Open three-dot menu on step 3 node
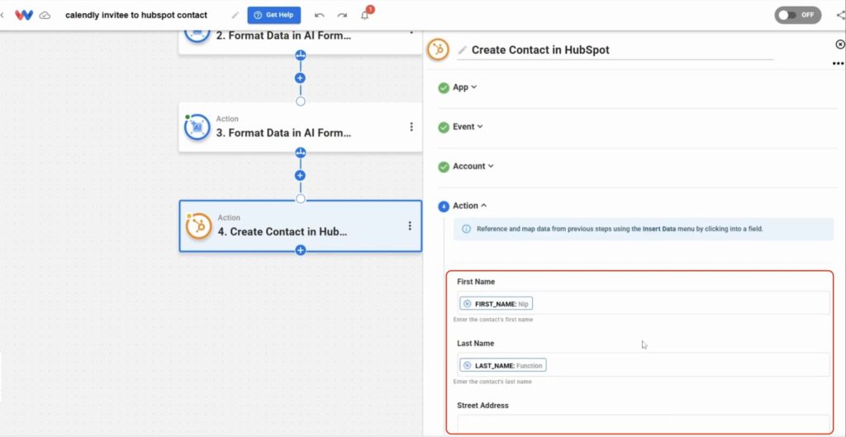Image resolution: width=846 pixels, height=437 pixels. coord(411,126)
